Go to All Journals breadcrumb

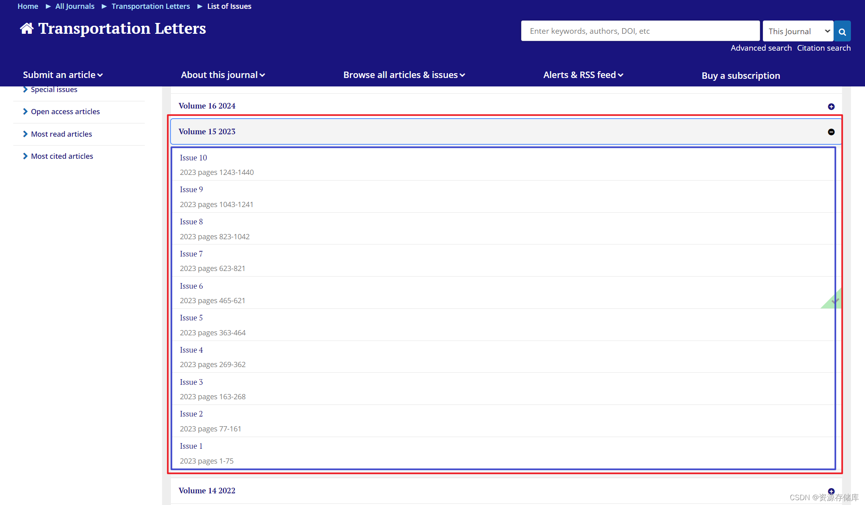point(75,6)
